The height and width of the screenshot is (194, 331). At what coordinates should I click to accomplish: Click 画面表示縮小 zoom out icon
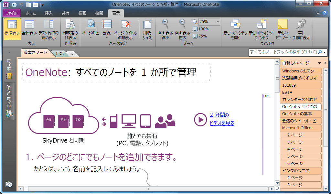(x=165, y=29)
